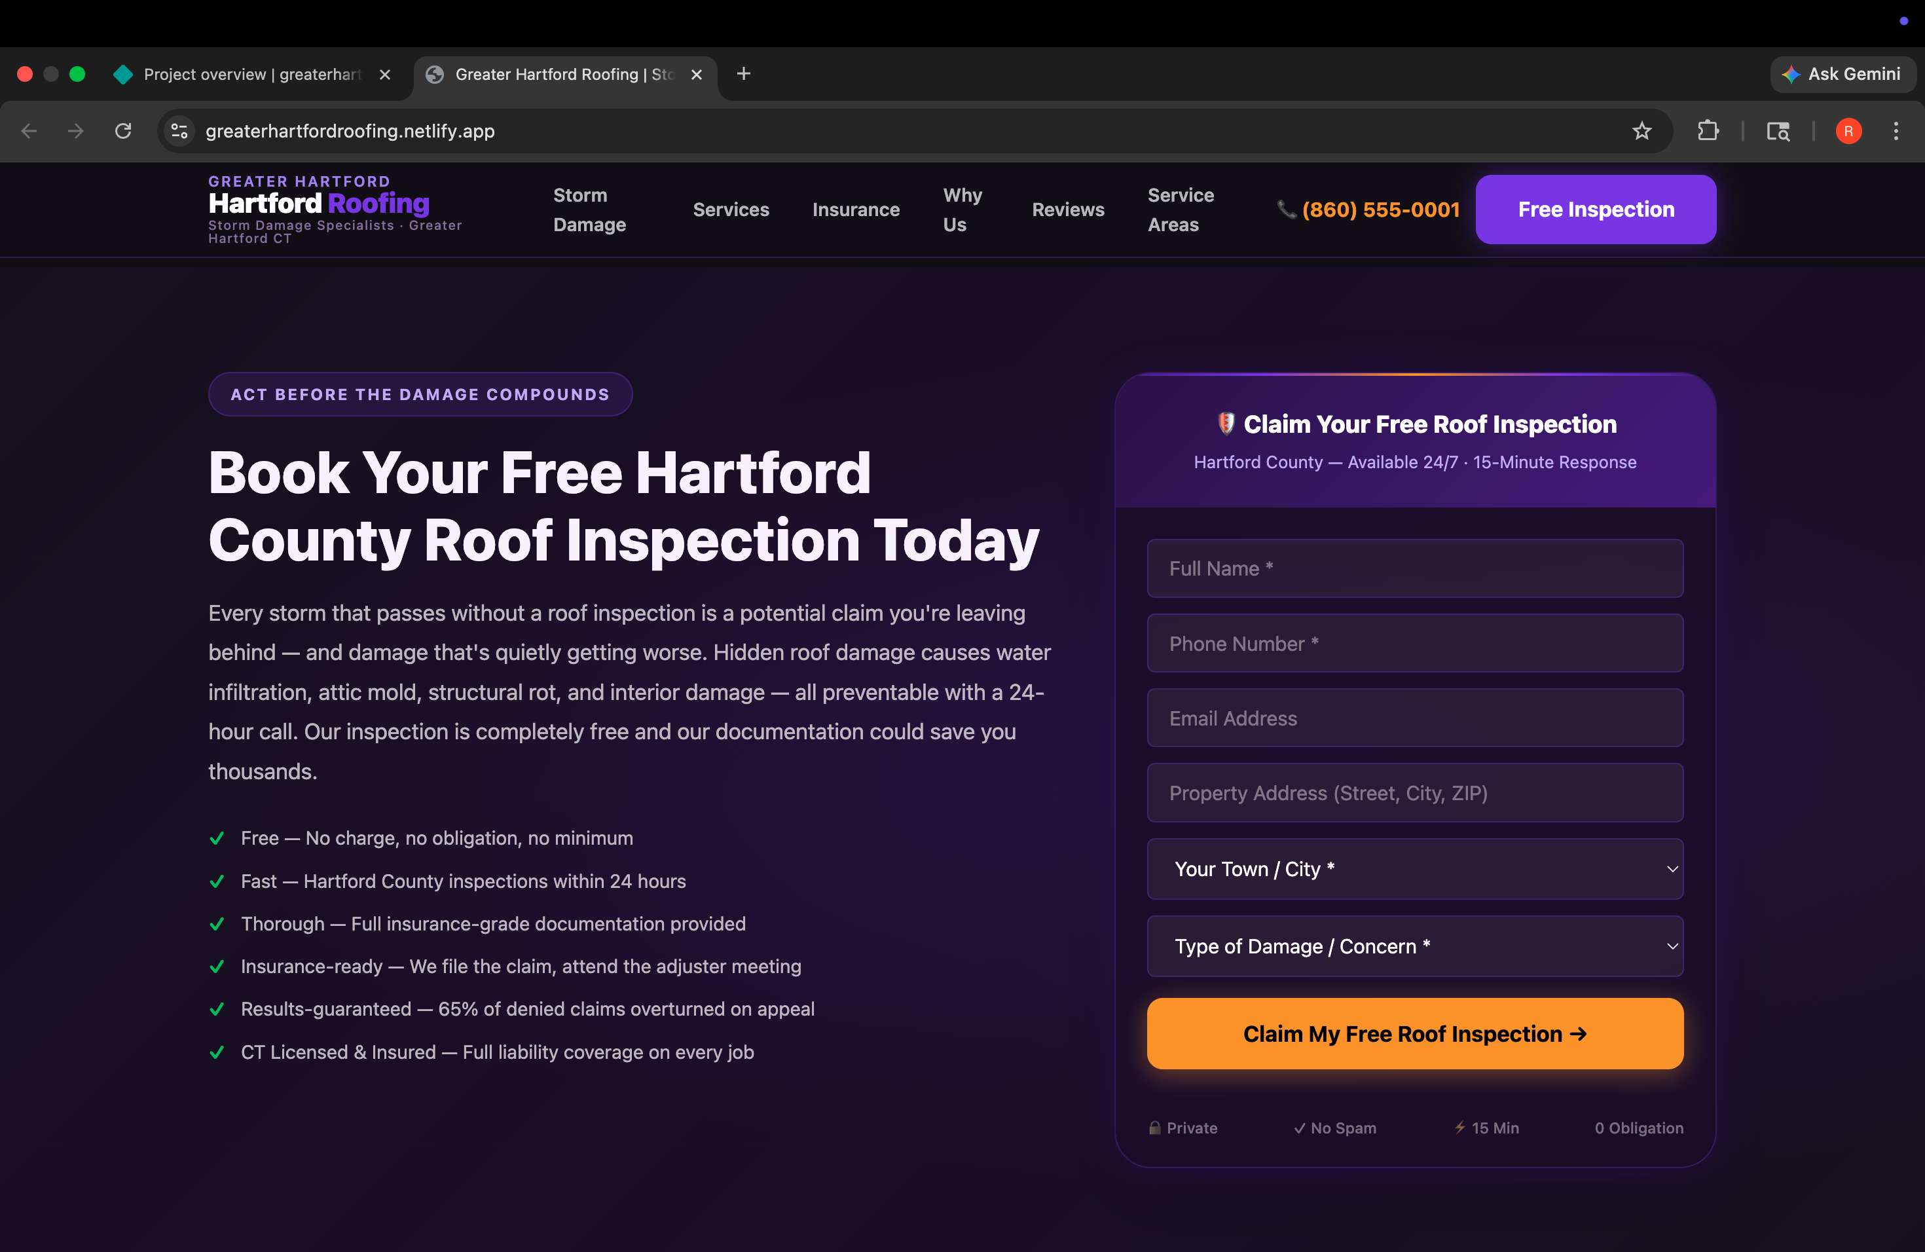Click the Hartford Roofing logo

point(335,210)
